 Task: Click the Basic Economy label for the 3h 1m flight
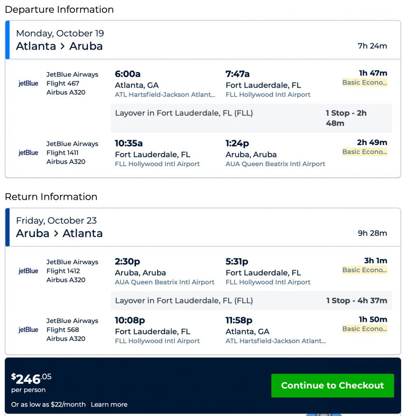coord(365,270)
